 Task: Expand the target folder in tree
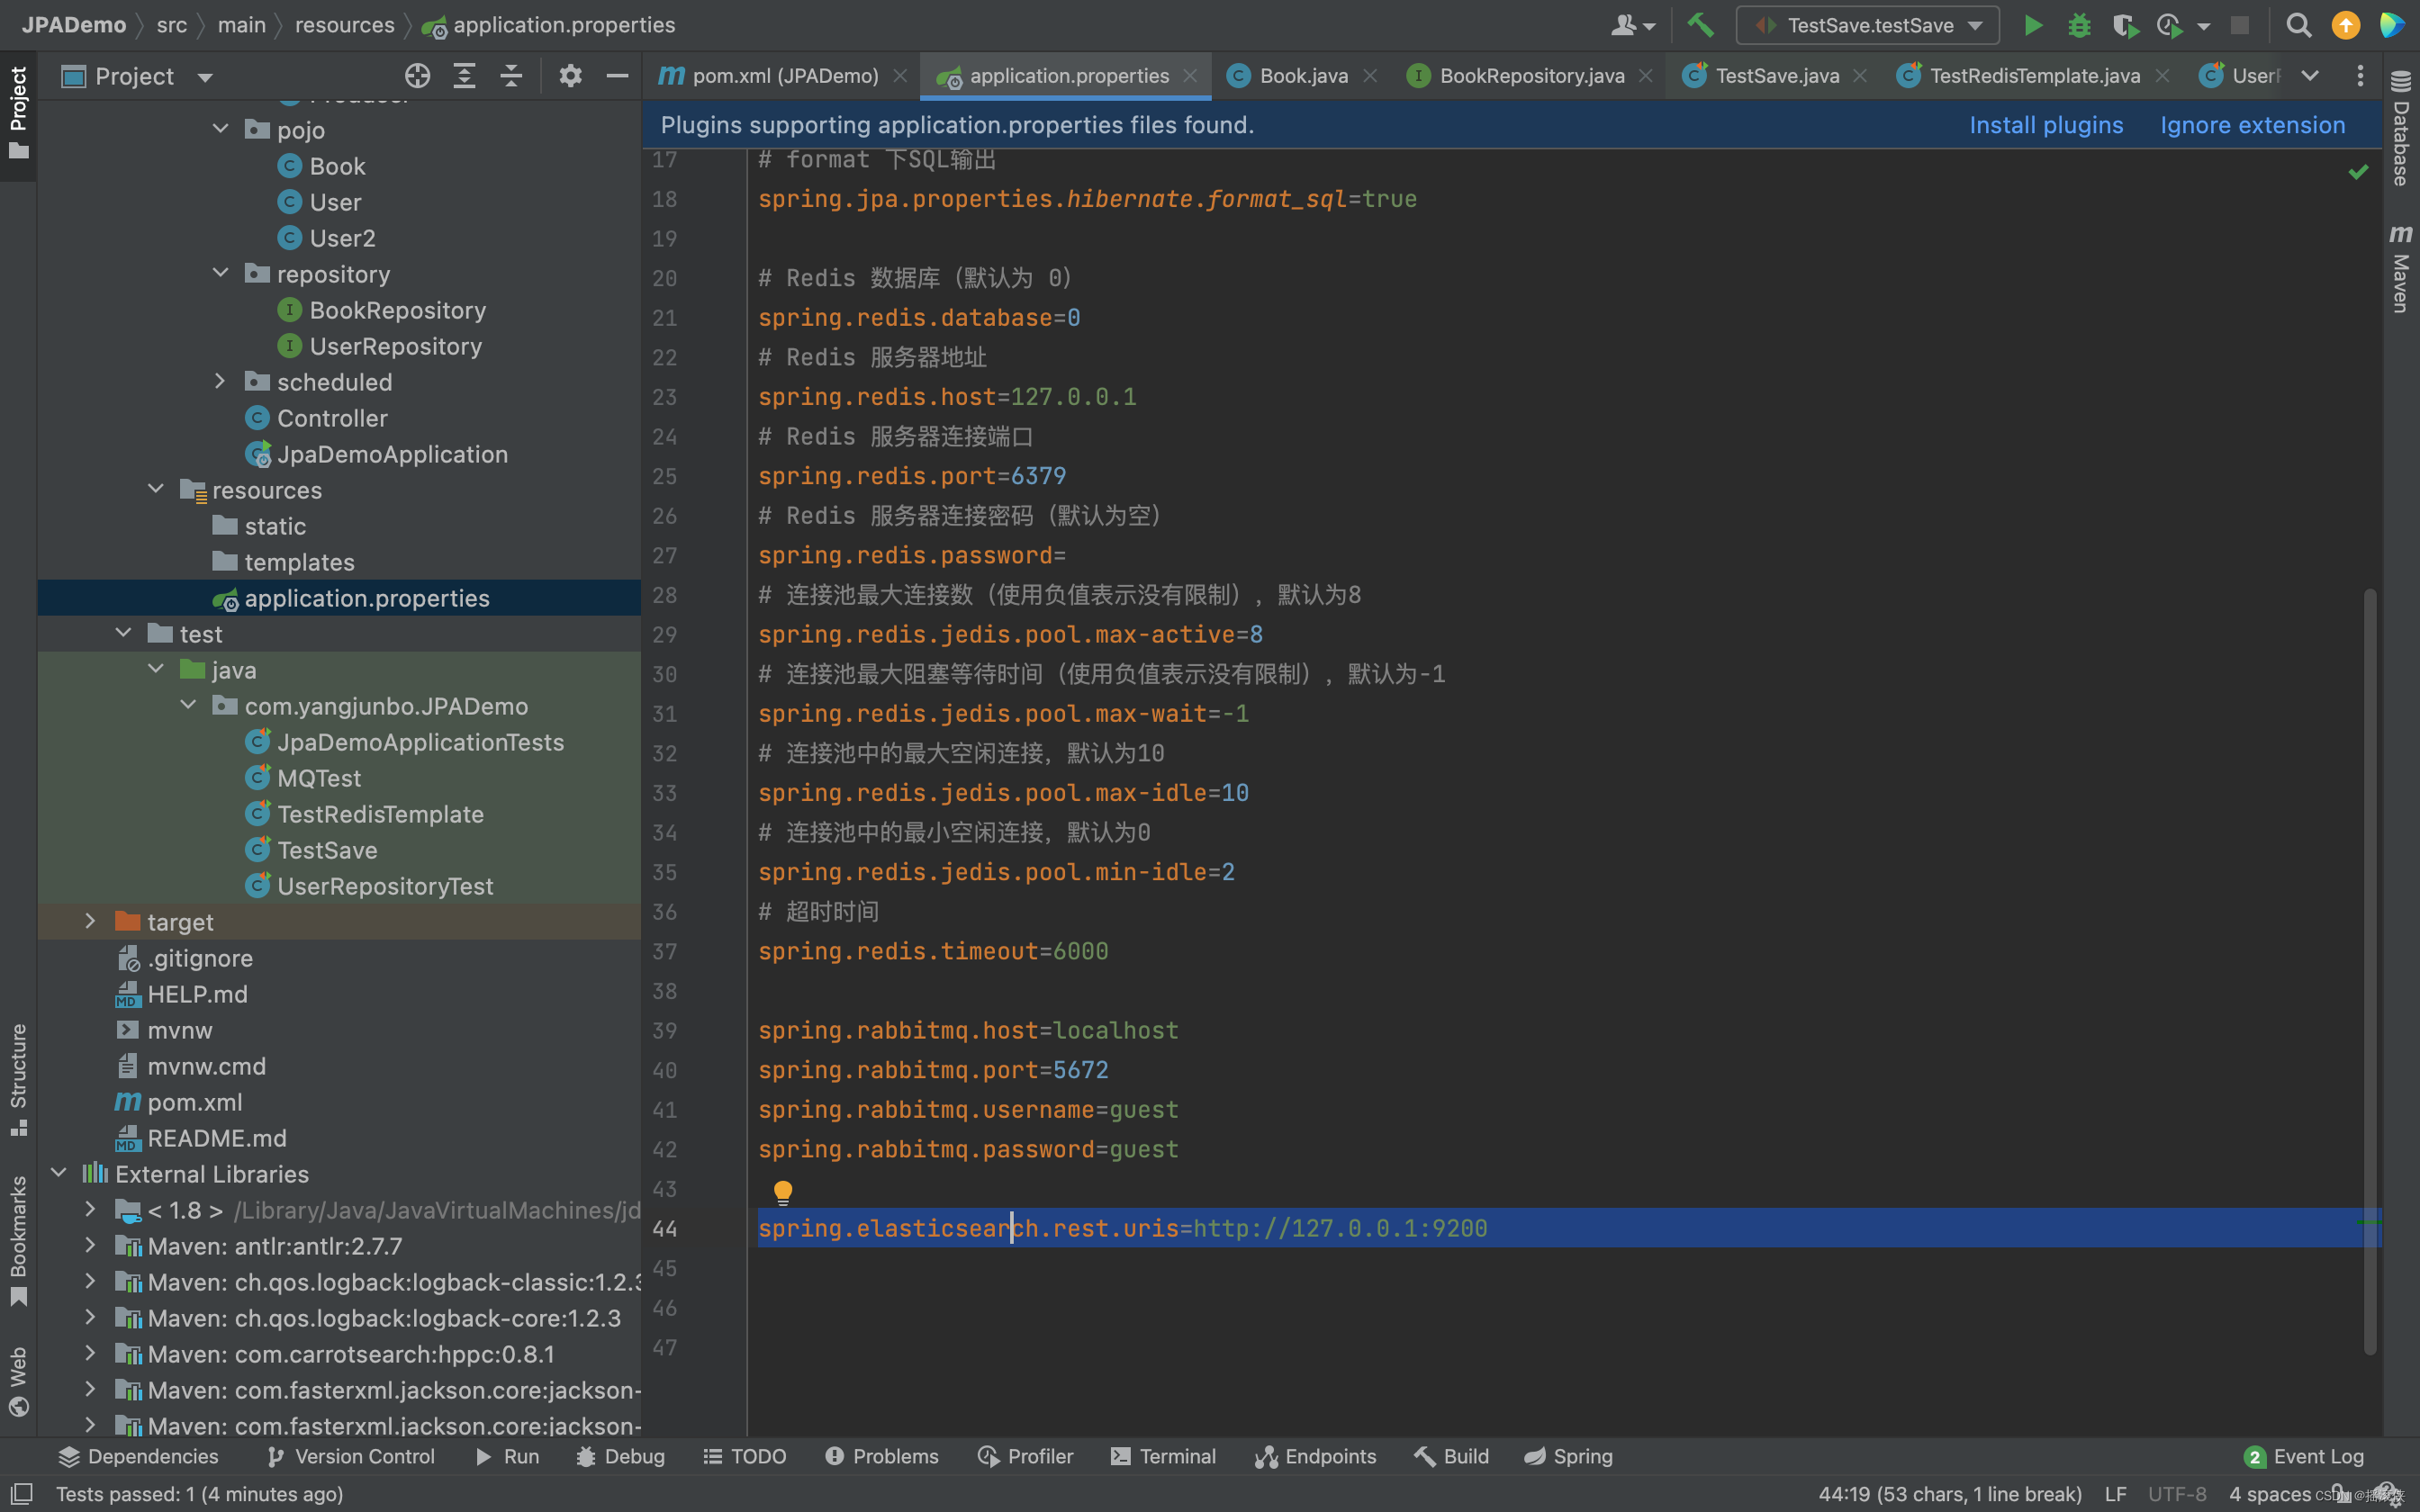coord(90,921)
